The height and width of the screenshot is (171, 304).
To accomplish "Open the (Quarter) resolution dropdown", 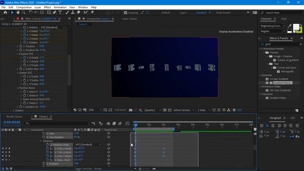I will point(152,110).
